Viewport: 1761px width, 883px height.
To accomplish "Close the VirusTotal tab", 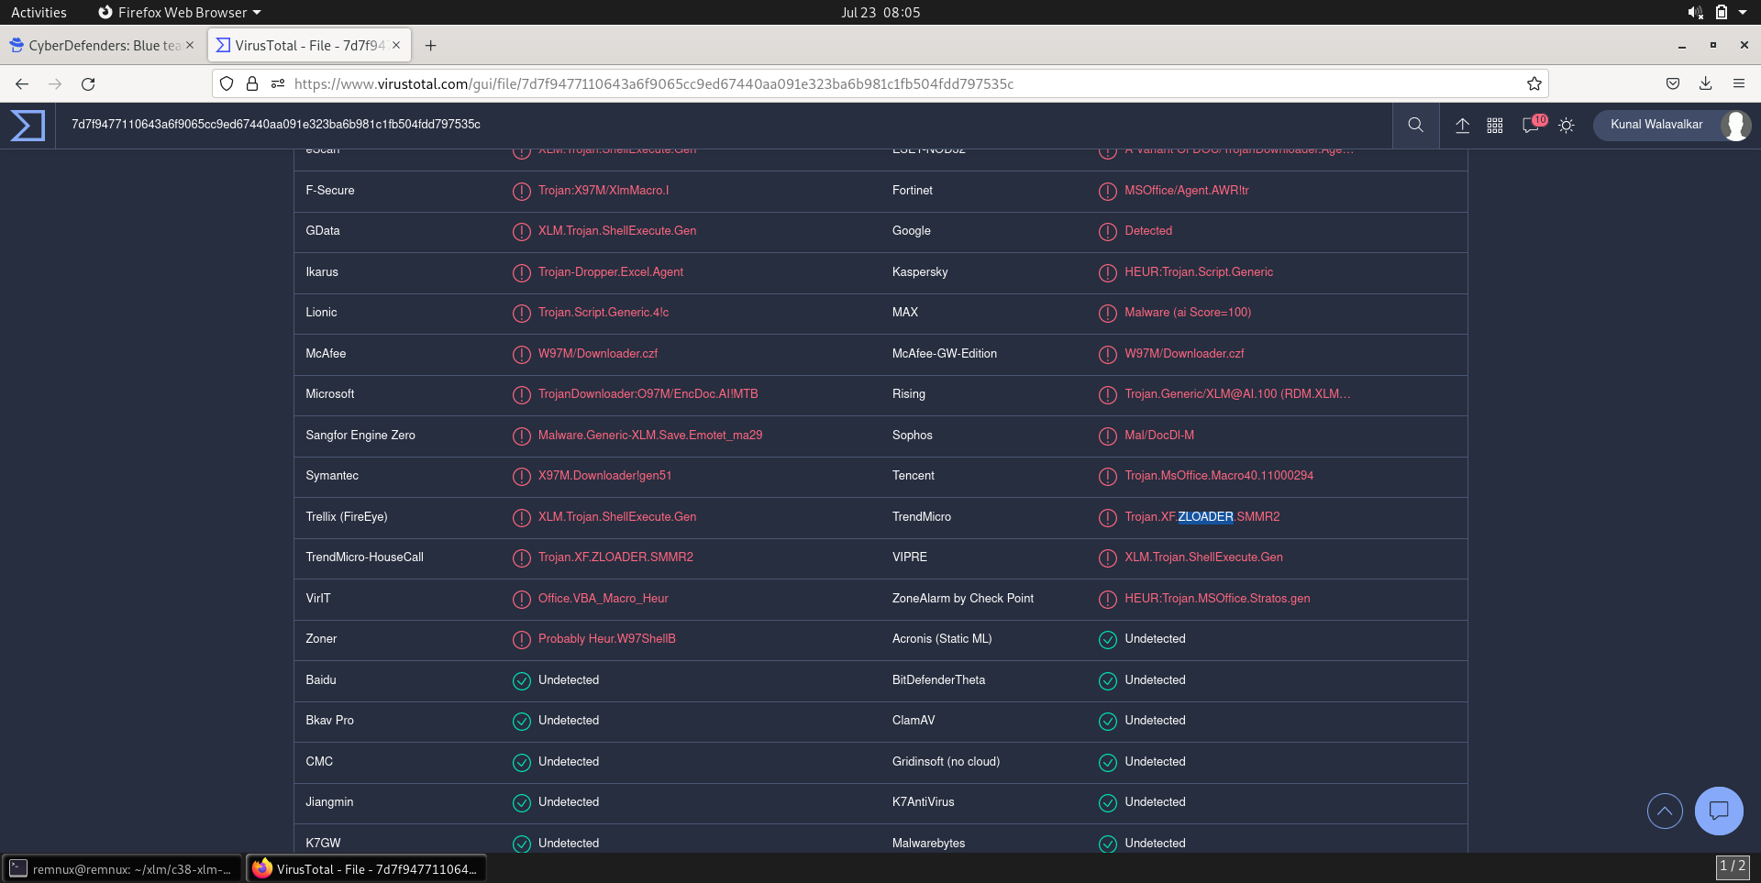I will click(396, 45).
